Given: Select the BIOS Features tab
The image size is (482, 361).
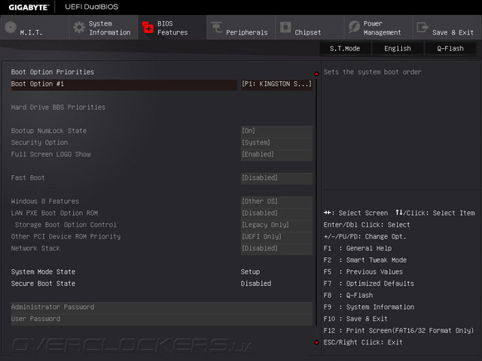Looking at the screenshot, I should [172, 28].
